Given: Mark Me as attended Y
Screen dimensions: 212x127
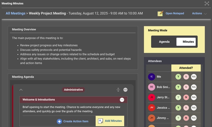Looking at the screenshot, I should (178, 77).
